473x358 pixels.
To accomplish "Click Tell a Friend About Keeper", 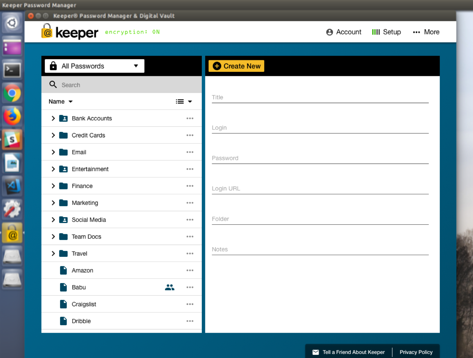I will tap(353, 352).
